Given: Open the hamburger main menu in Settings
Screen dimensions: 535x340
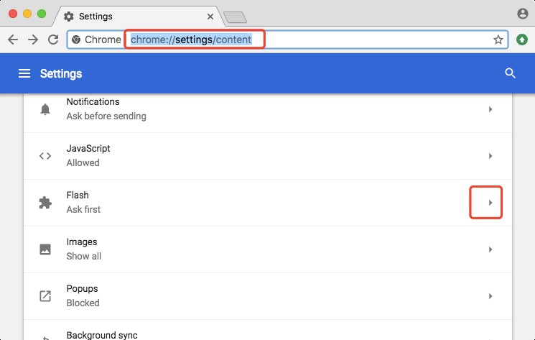Looking at the screenshot, I should coord(24,73).
